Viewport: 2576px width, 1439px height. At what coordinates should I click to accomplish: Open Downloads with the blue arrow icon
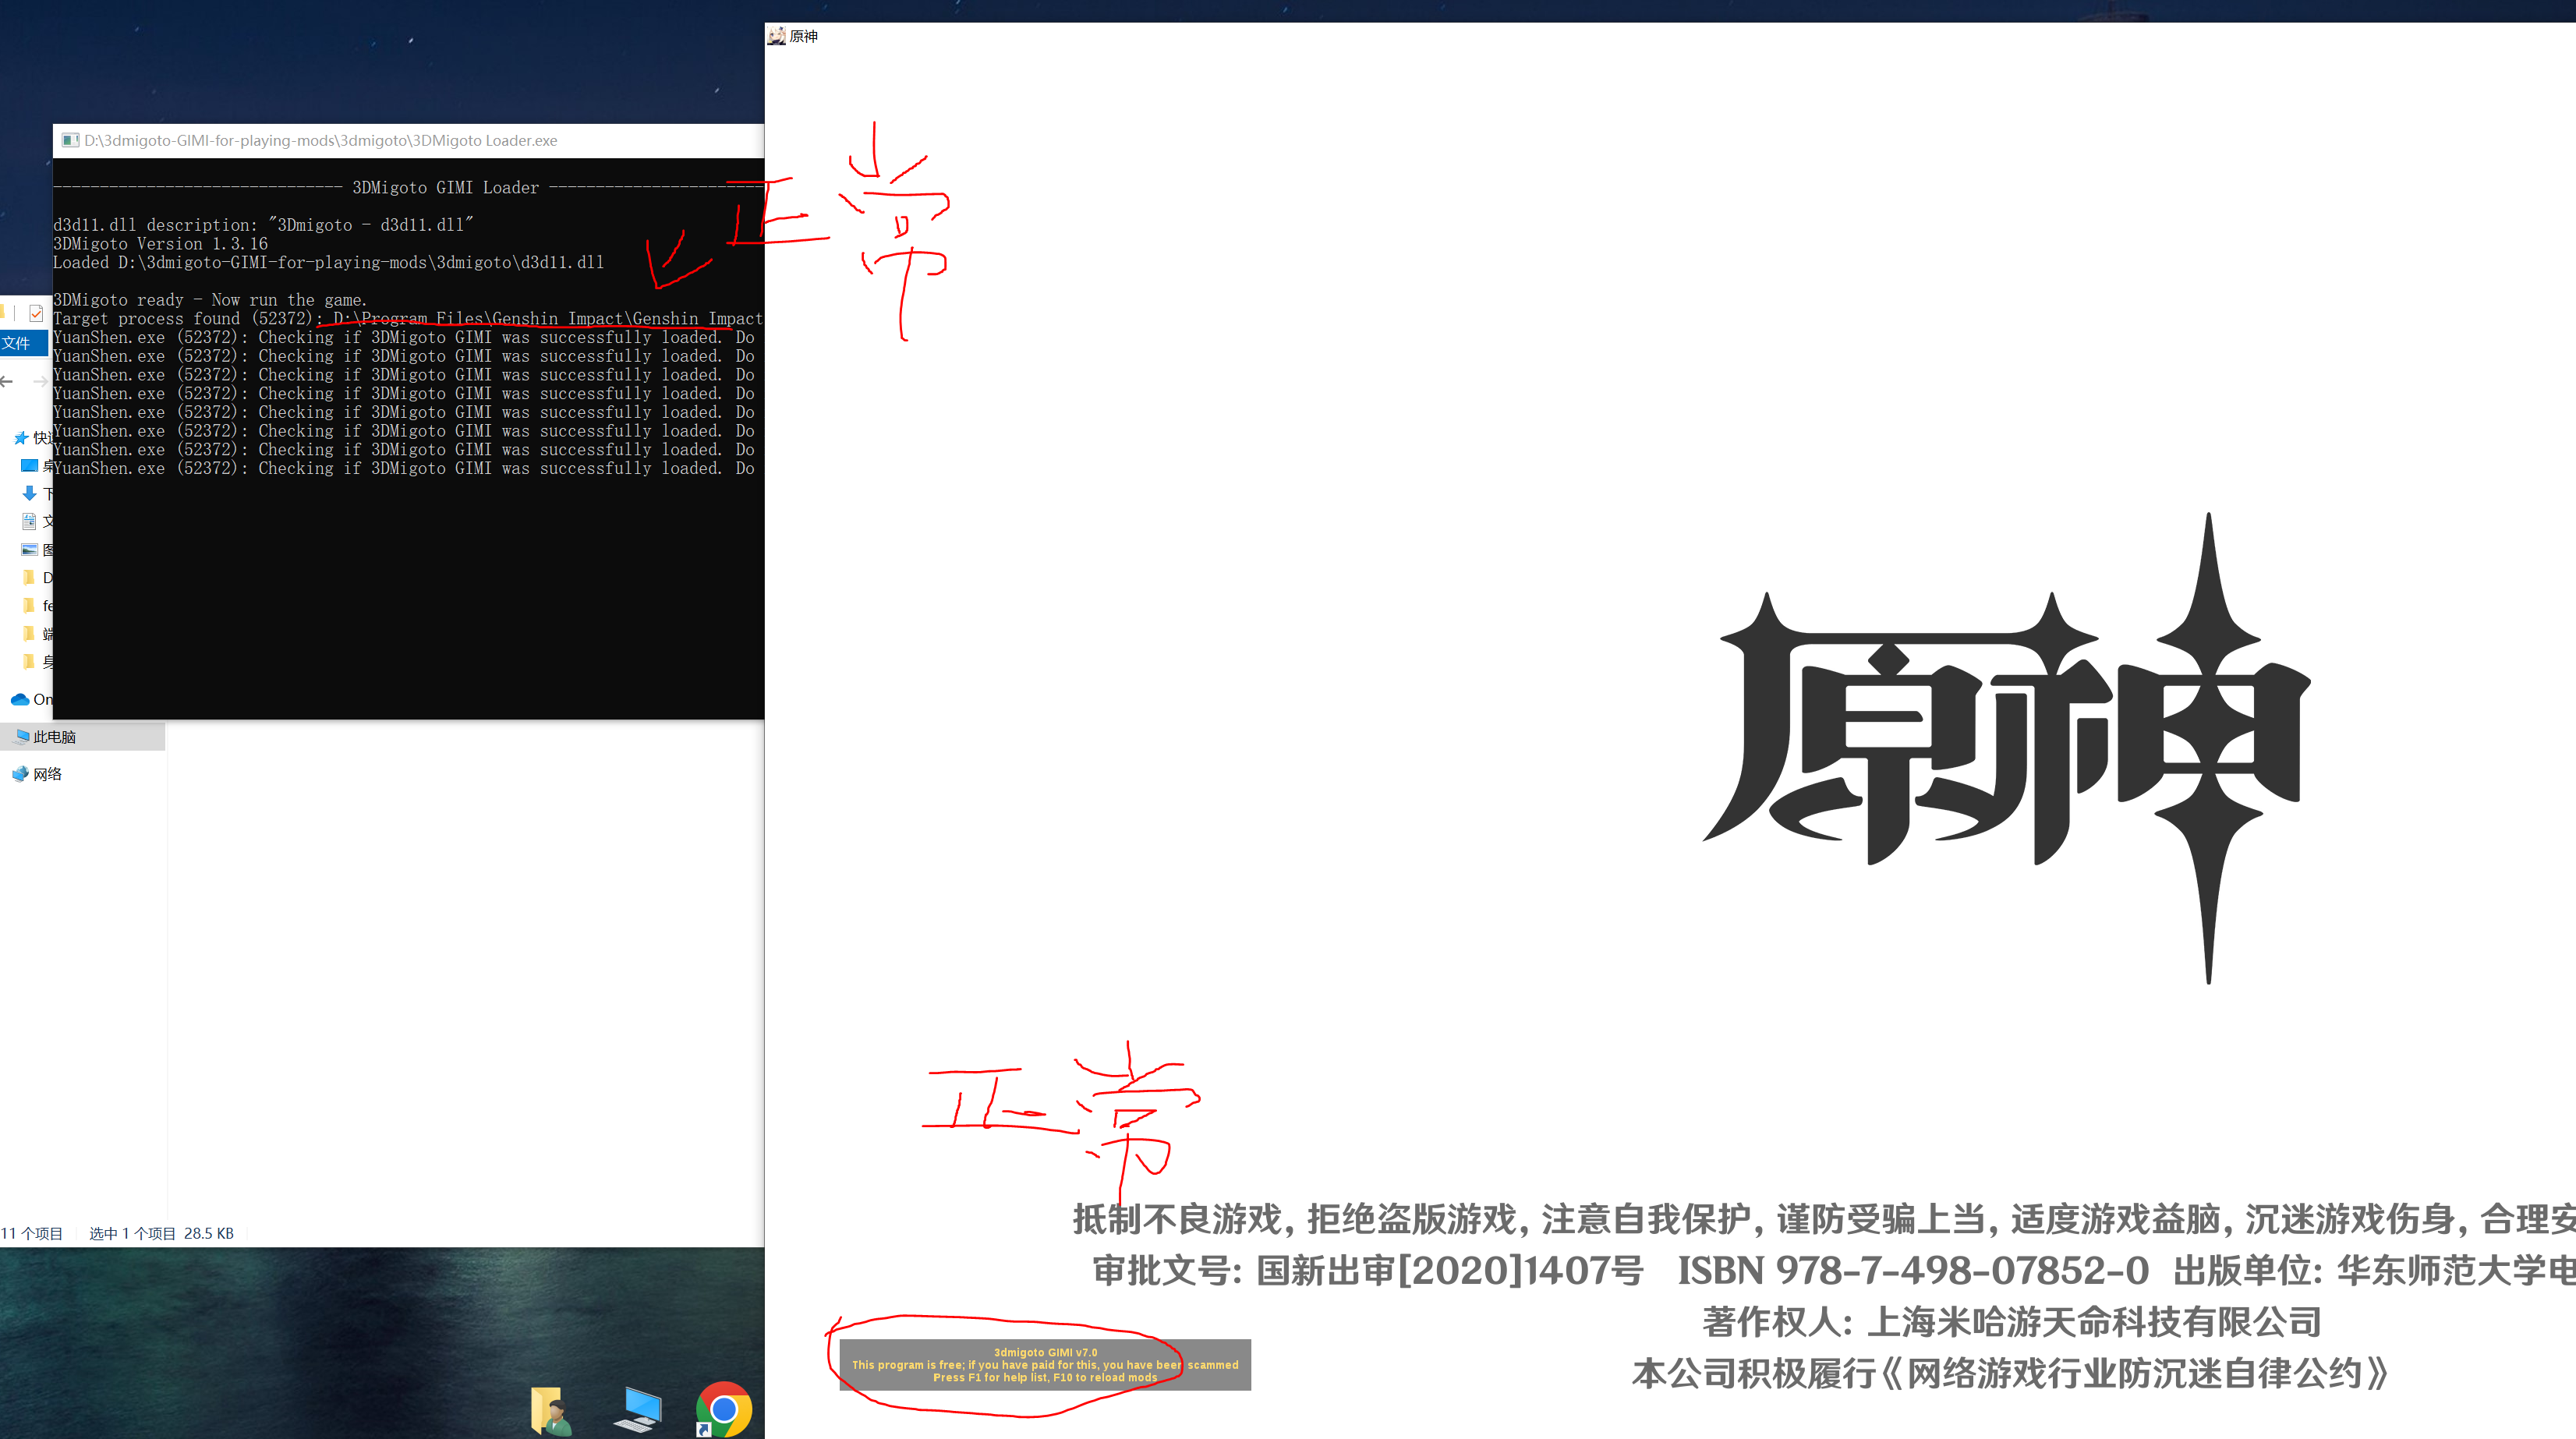click(x=29, y=493)
